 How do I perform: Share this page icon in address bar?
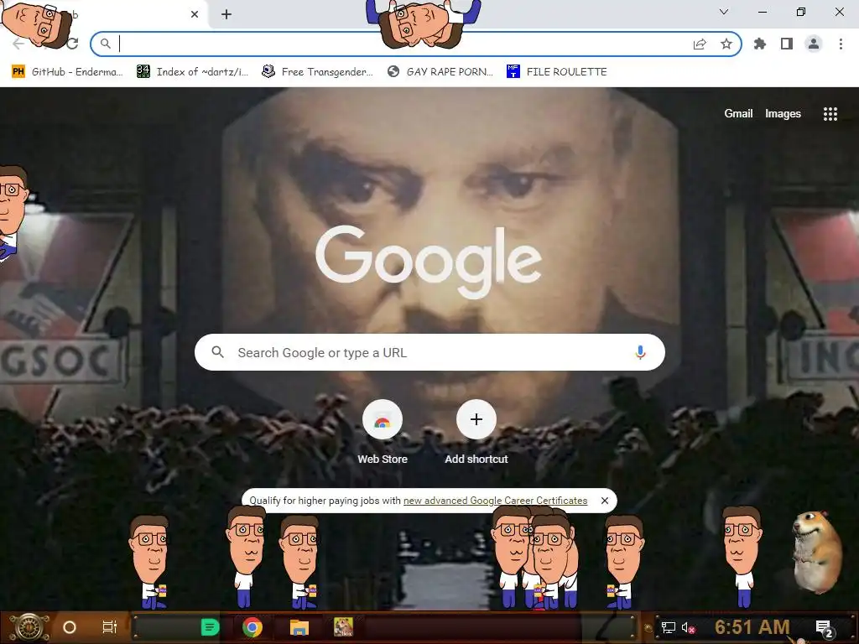[x=700, y=44]
